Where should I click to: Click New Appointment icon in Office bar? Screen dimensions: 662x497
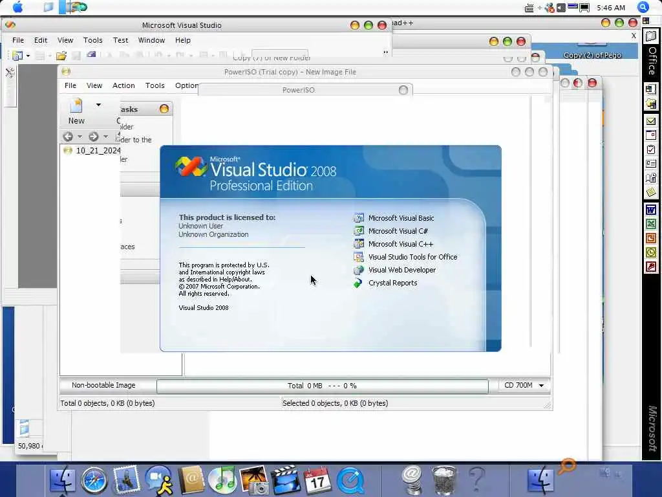coord(650,135)
